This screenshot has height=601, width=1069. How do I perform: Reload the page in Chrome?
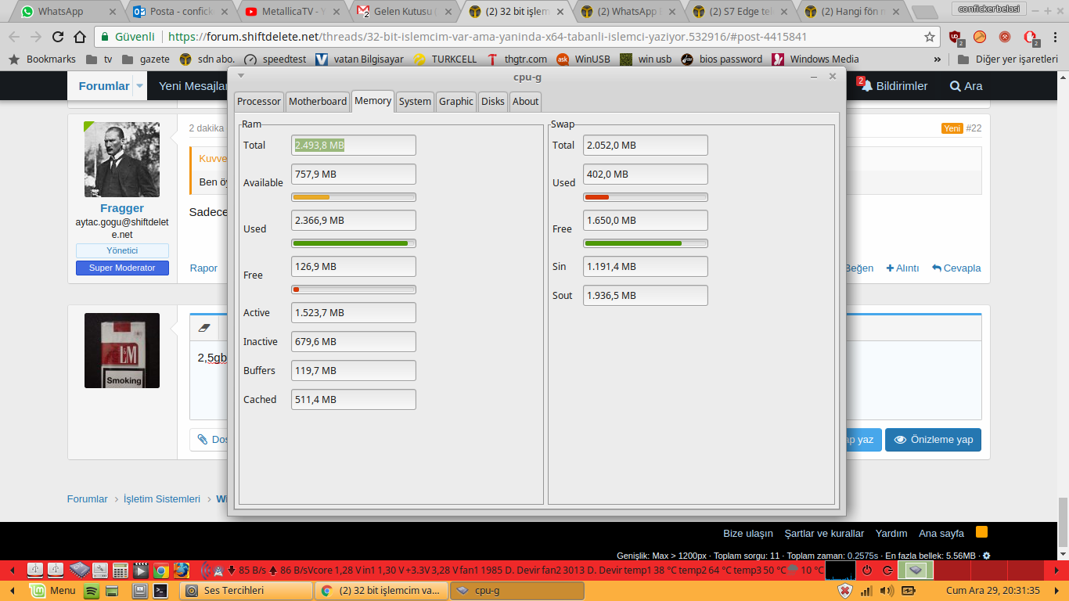click(57, 37)
